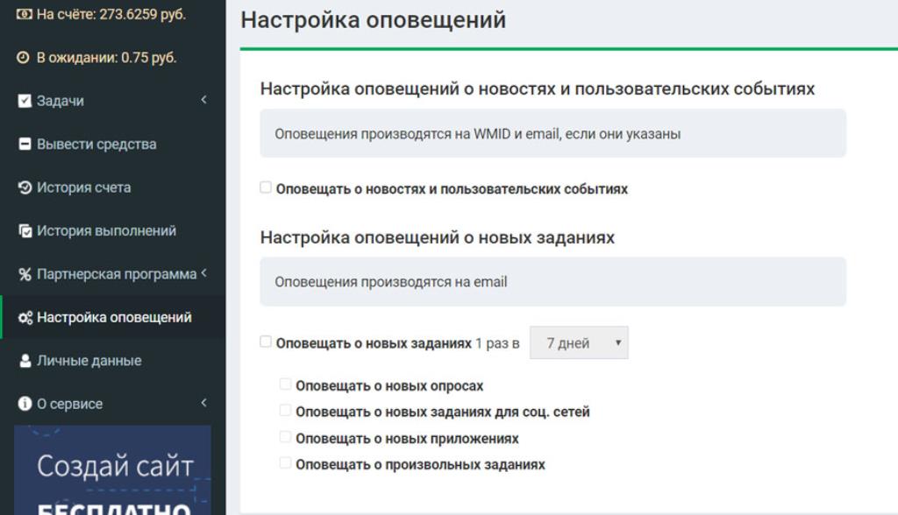Click the info icon for О сервисе
The width and height of the screenshot is (898, 515).
pyautogui.click(x=25, y=404)
